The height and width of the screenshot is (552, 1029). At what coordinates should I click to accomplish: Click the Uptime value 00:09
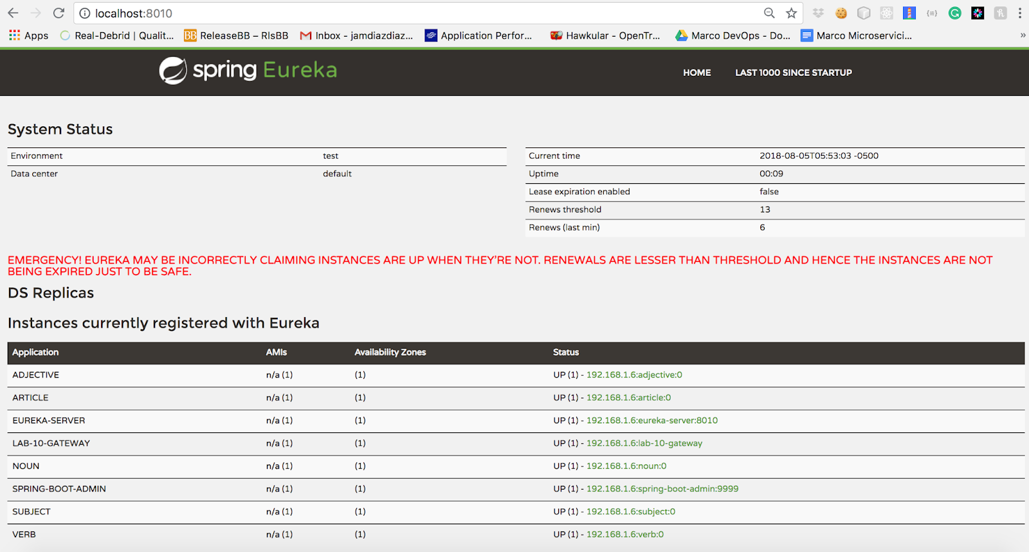point(771,174)
